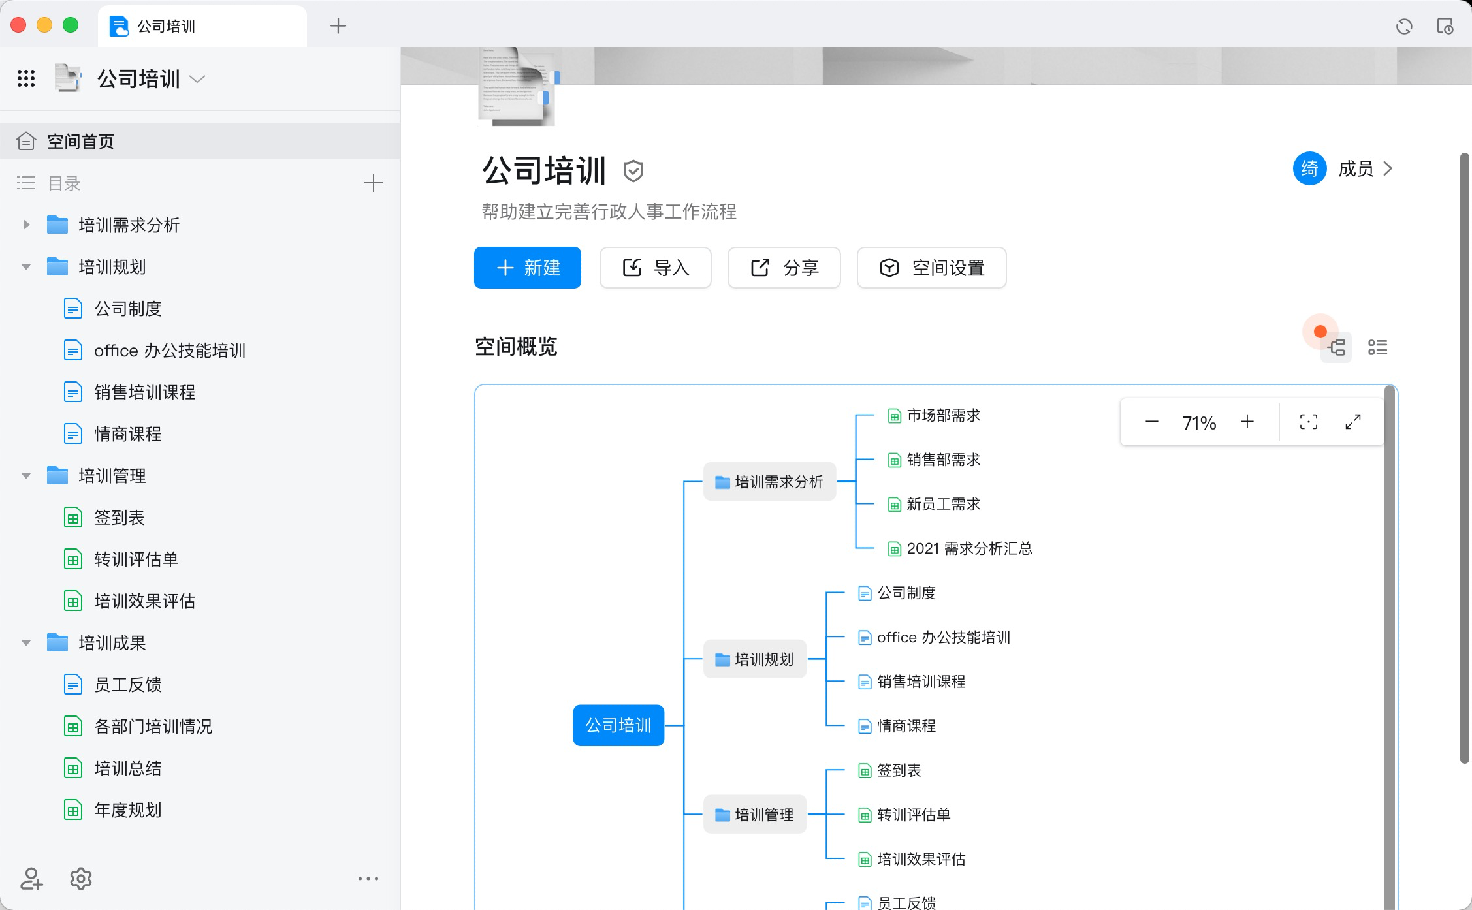Open the settings gear at bottom left

[80, 879]
